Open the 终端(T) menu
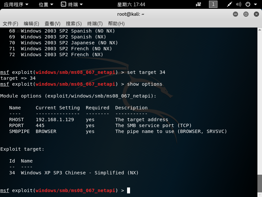Viewport: 262px width, 197px height. point(95,24)
